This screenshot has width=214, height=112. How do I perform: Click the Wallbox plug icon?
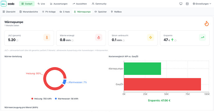coord(112,12)
